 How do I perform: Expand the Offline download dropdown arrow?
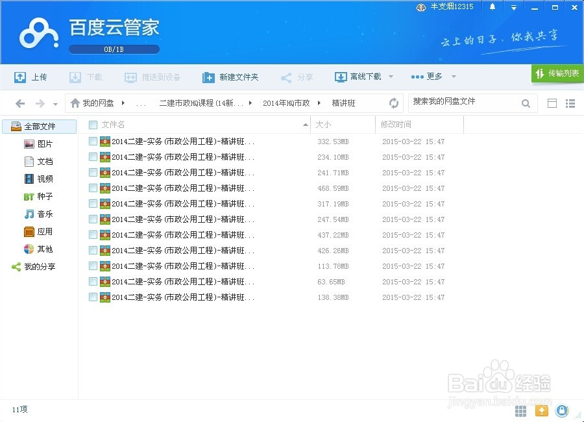click(x=391, y=77)
